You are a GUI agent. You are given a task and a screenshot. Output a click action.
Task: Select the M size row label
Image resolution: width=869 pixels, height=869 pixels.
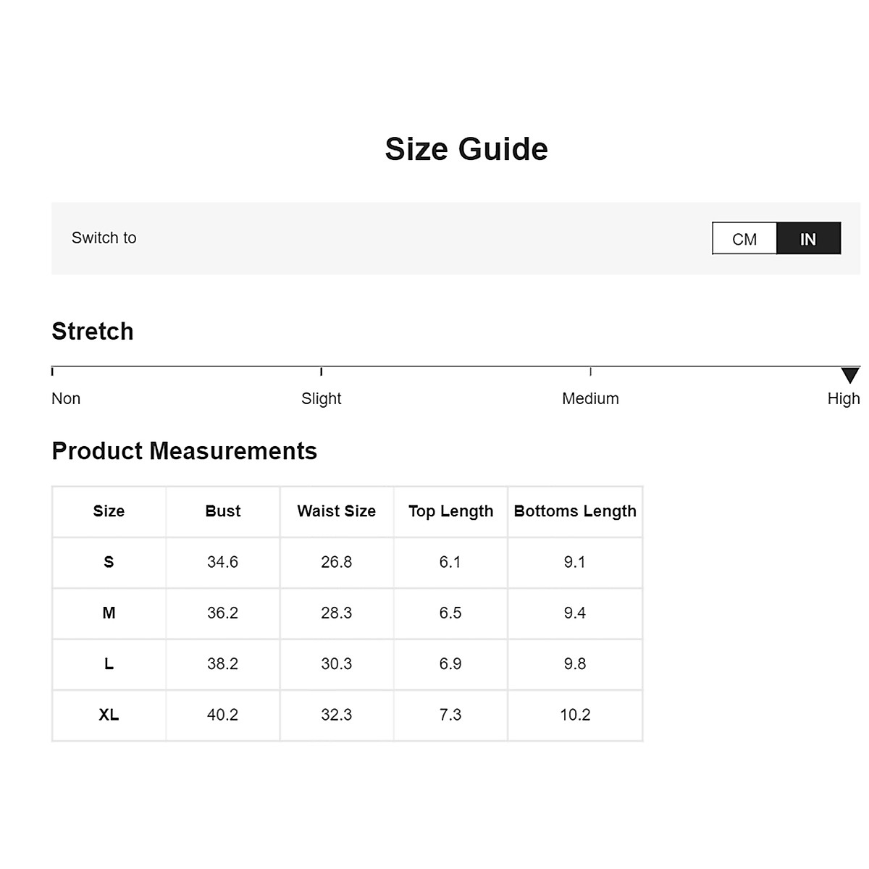[x=109, y=613]
